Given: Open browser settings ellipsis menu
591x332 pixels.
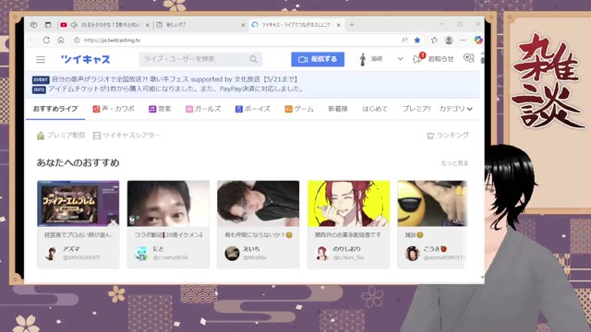Looking at the screenshot, I should tap(464, 40).
